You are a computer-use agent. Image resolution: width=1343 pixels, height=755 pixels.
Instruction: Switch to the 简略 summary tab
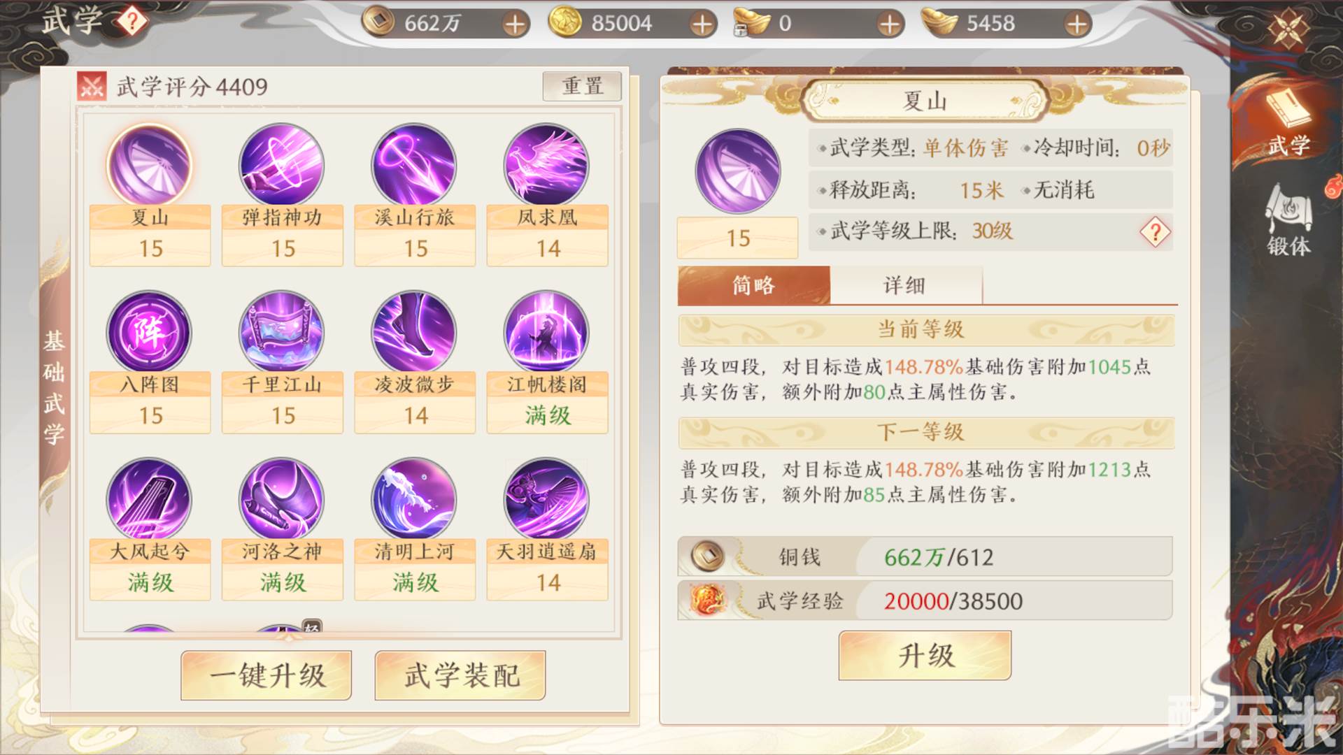(x=754, y=285)
